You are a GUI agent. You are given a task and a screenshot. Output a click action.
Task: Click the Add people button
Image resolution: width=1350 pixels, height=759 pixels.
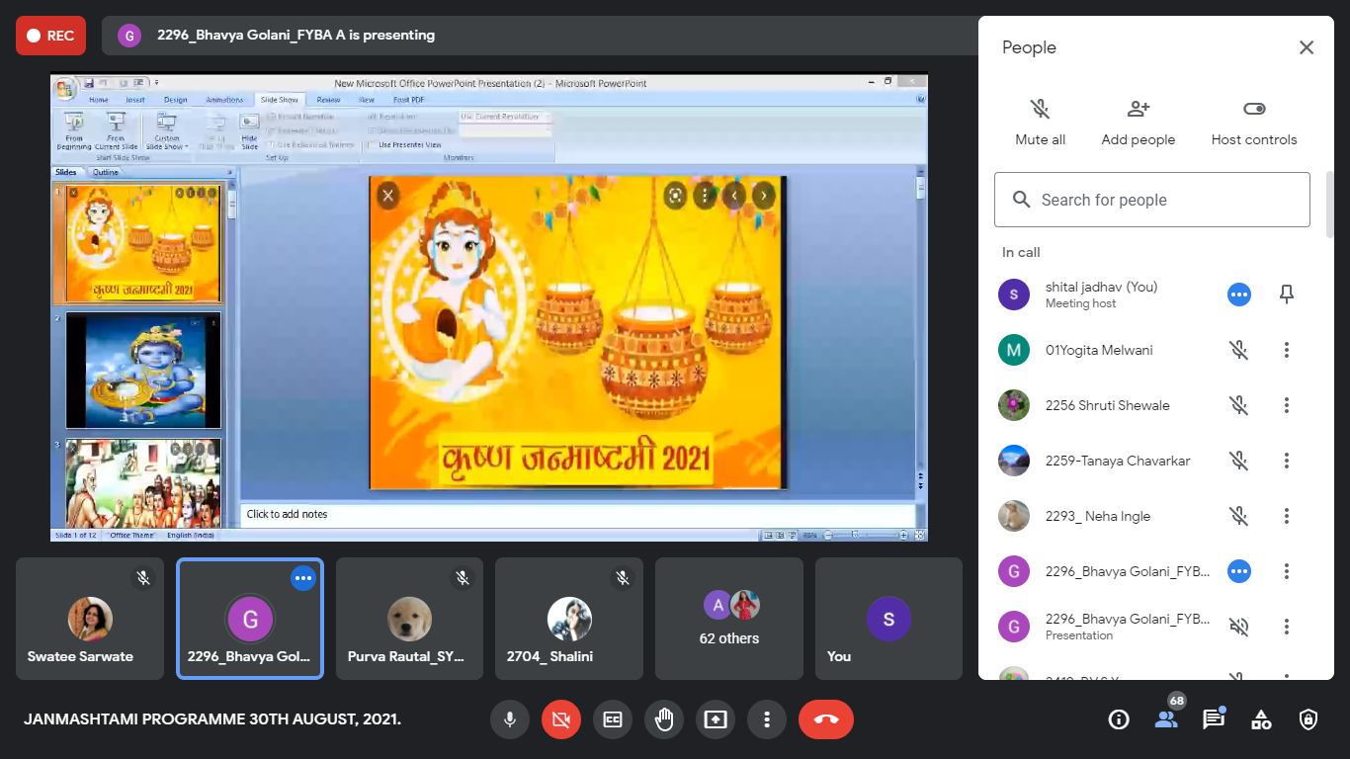pos(1139,122)
